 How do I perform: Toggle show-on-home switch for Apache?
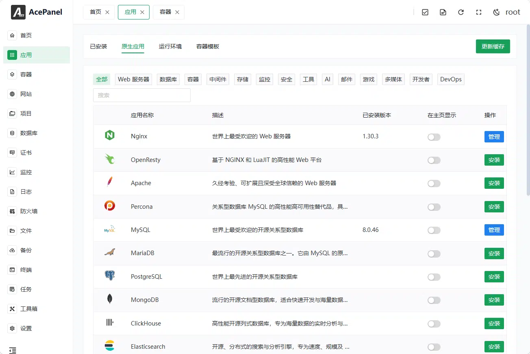tap(434, 184)
